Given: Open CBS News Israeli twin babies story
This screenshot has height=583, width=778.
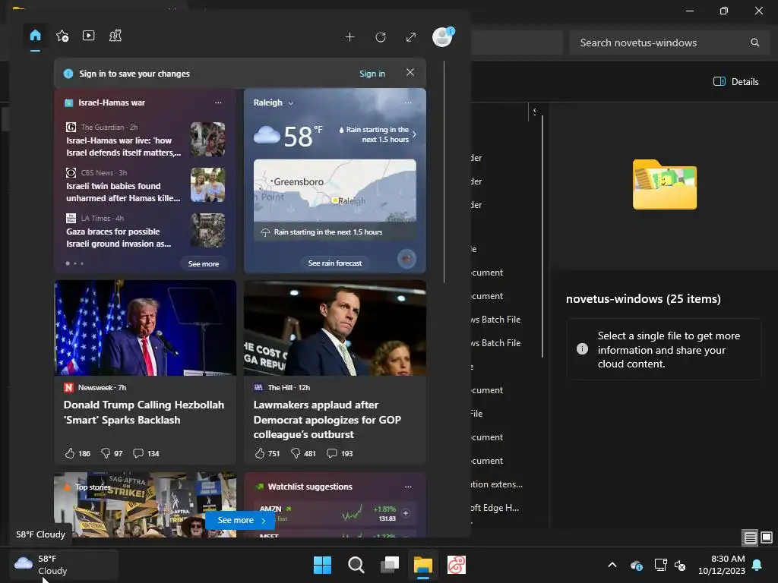Looking at the screenshot, I should coord(145,185).
